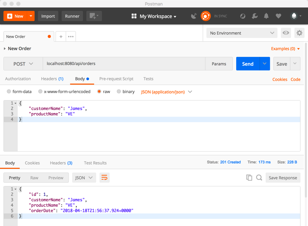The image size is (308, 226).
Task: Select the form-data radio option
Action: click(9, 91)
